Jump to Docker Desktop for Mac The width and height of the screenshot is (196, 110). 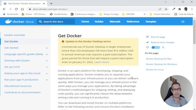pyautogui.click(x=159, y=59)
